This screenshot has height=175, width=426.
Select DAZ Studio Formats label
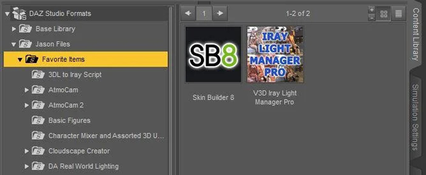coord(60,14)
